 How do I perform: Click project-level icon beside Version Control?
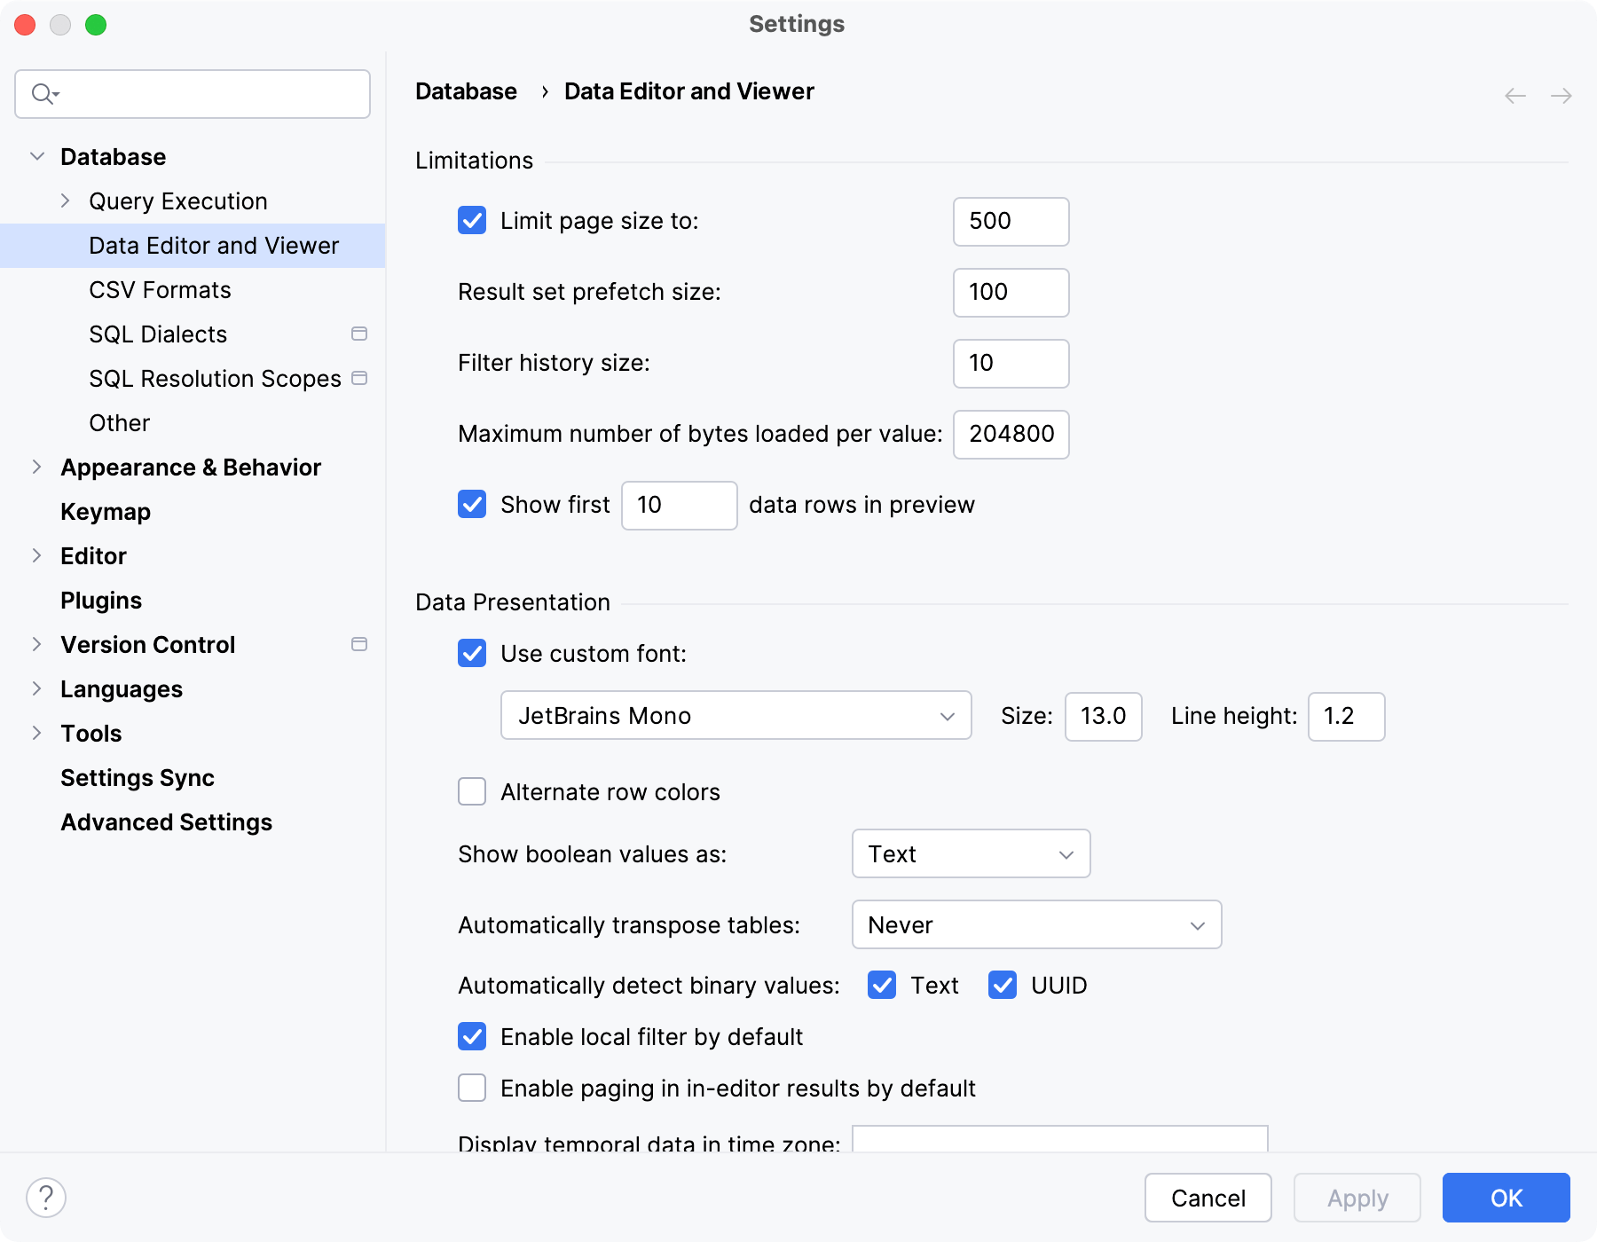coord(359,644)
